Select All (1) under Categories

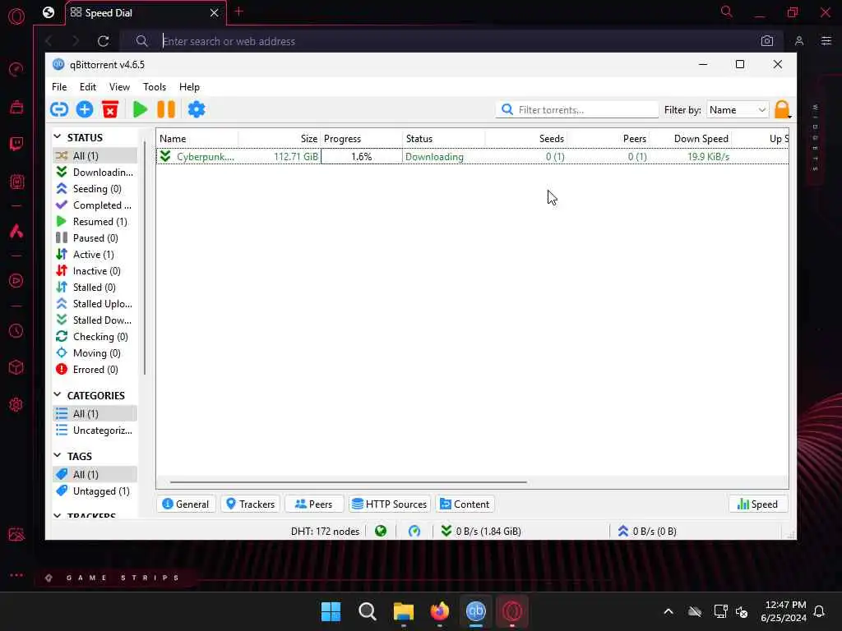click(95, 414)
